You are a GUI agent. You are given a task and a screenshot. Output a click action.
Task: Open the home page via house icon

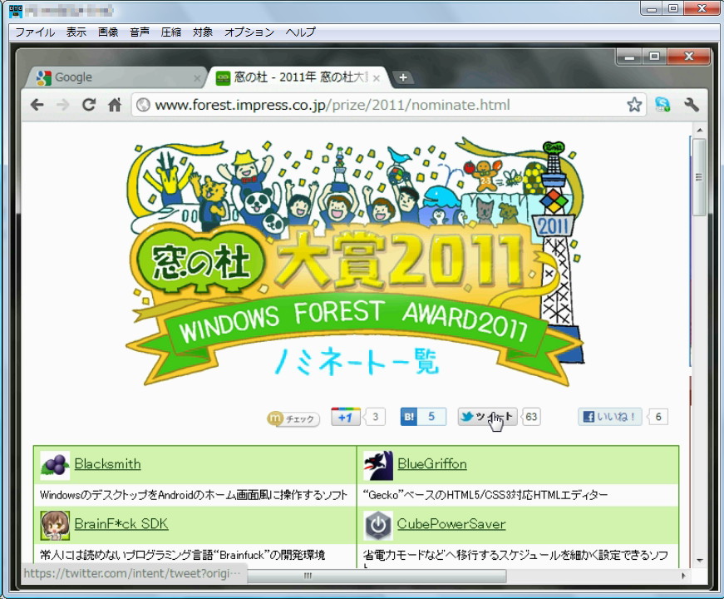pyautogui.click(x=115, y=105)
